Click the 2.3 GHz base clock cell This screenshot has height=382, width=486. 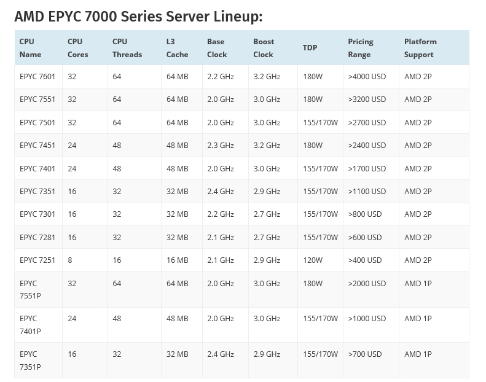click(221, 146)
